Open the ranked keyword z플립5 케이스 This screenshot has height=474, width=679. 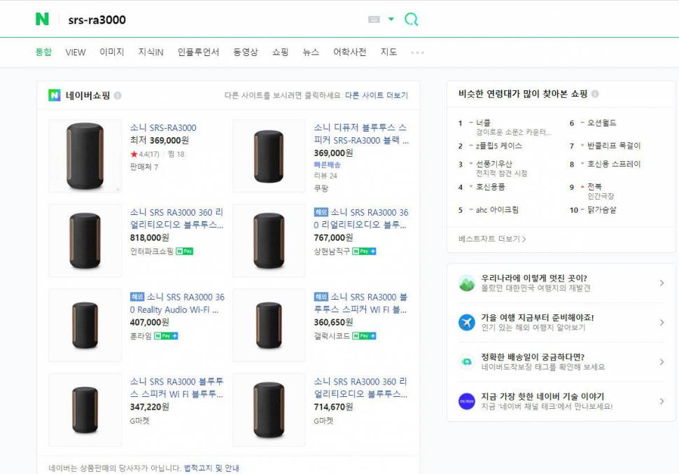coord(499,146)
